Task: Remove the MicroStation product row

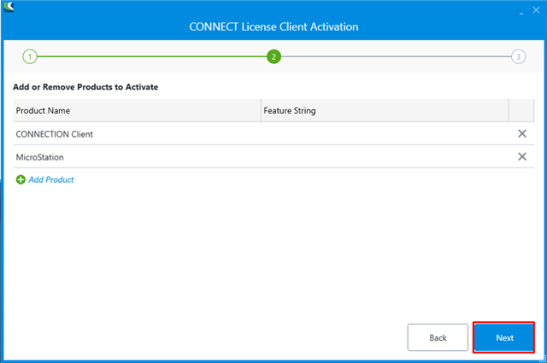Action: (x=521, y=156)
